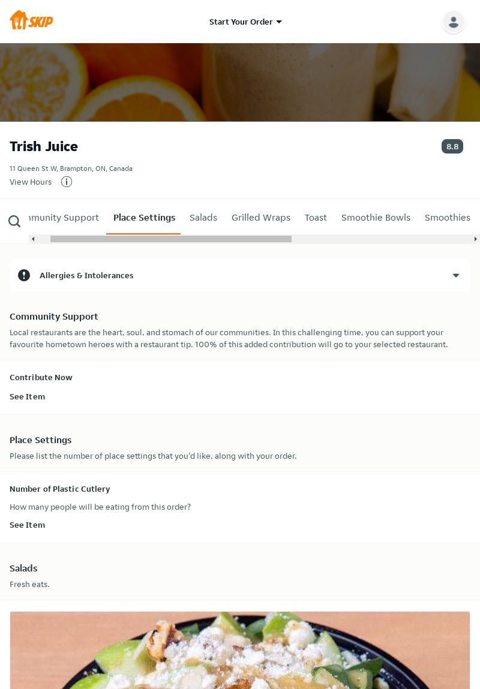
Task: Click the View Hours link
Action: 31,182
